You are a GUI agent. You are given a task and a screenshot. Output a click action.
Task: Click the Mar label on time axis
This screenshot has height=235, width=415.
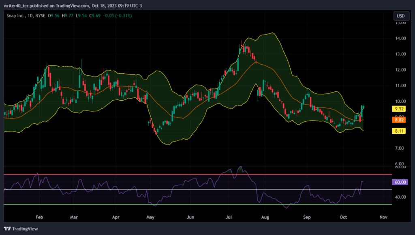point(74,217)
